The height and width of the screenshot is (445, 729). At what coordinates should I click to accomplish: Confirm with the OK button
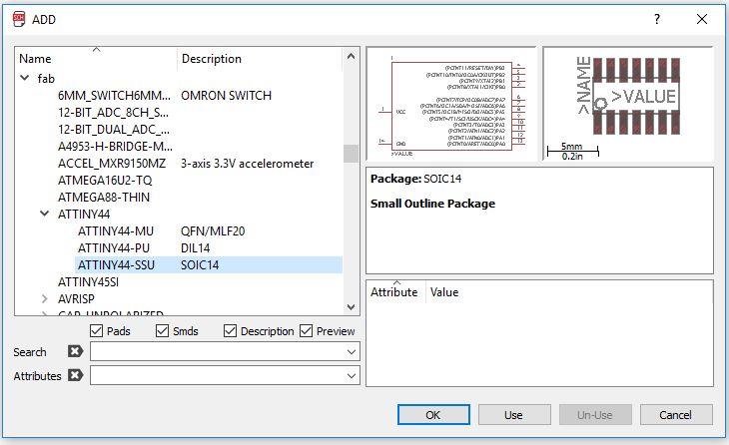coord(433,414)
